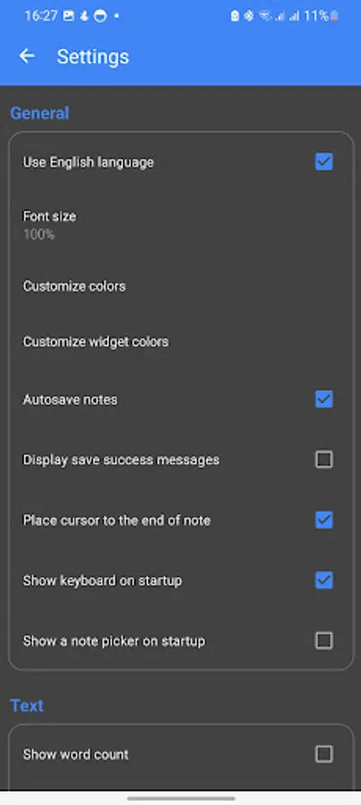Tap the back arrow icon
This screenshot has width=361, height=805.
point(27,56)
